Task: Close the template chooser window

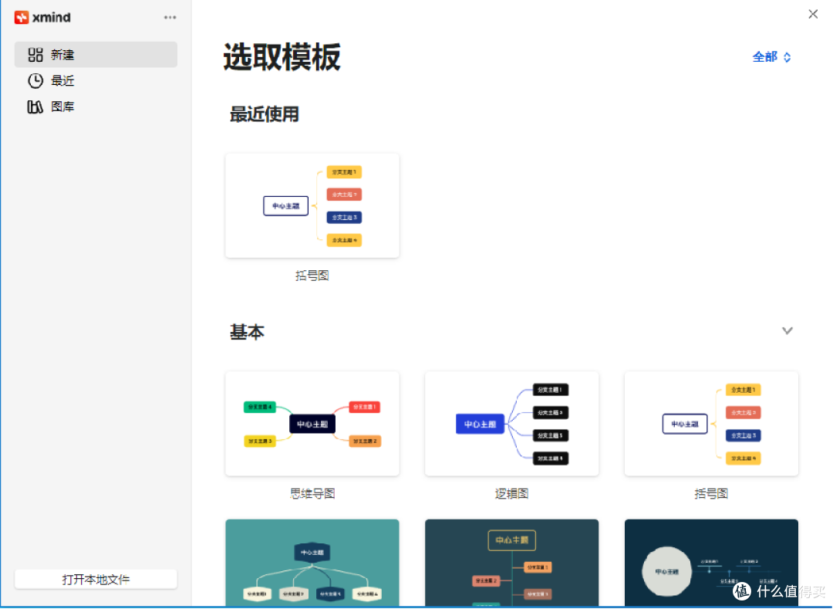Action: pos(813,15)
